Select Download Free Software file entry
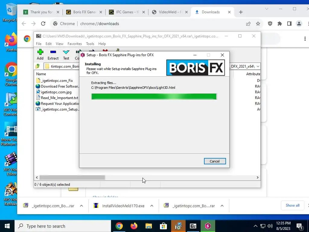Viewport: 309px width, 232px height. click(x=57, y=86)
